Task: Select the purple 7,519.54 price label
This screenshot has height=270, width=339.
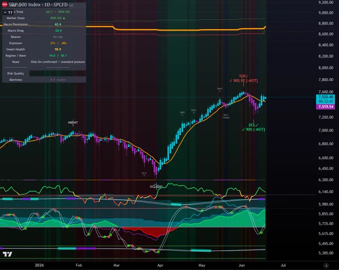Action: 326,107
